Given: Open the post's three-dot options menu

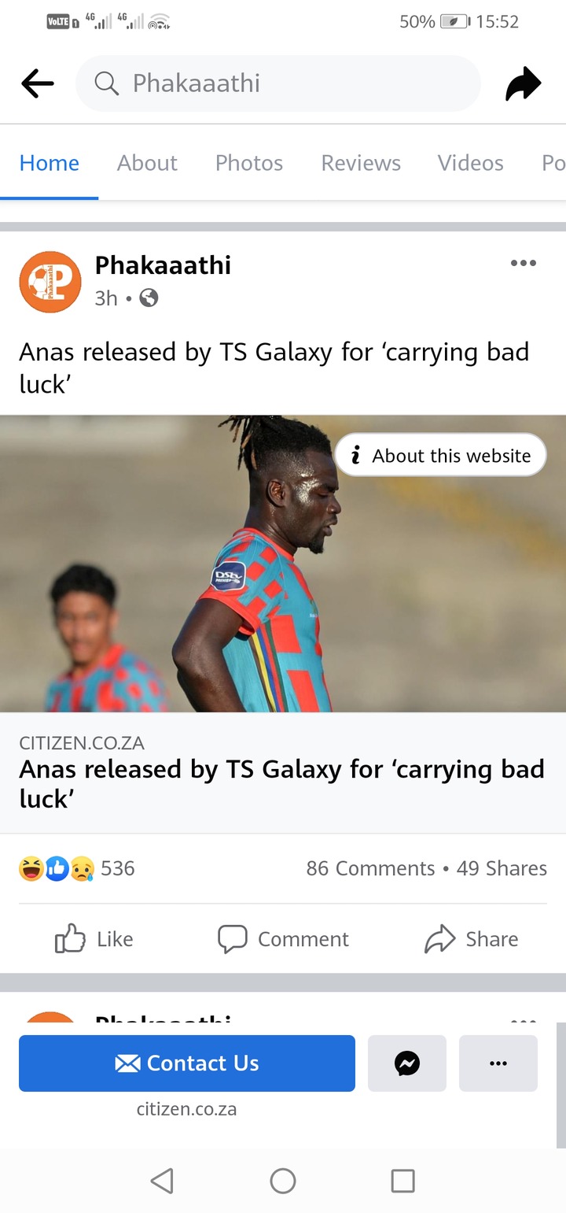Looking at the screenshot, I should click(524, 263).
